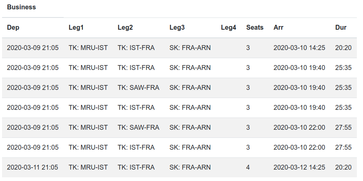Click SK: FRA-ARN in the four-seat row
This screenshot has height=181, width=363.
[190, 167]
